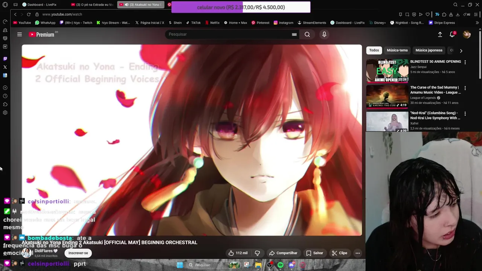Open Spotify from the taskbar
This screenshot has width=482, height=271.
pos(280,265)
